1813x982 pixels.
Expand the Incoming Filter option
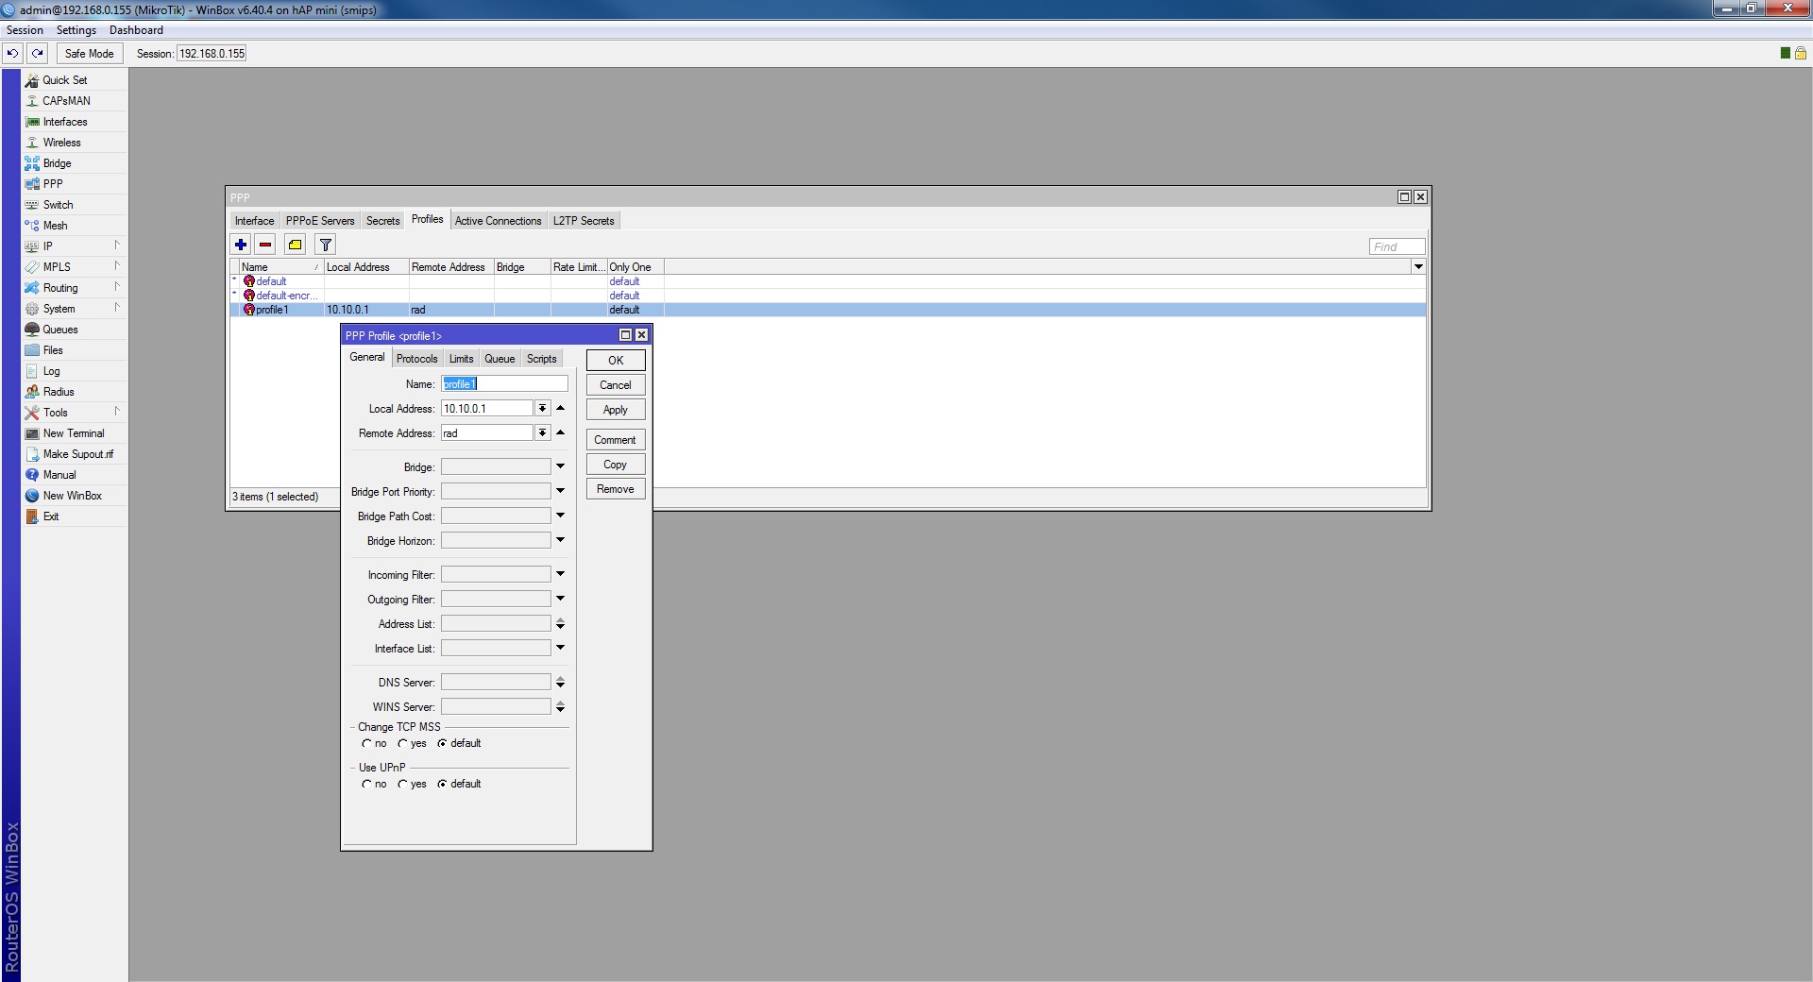click(x=560, y=574)
